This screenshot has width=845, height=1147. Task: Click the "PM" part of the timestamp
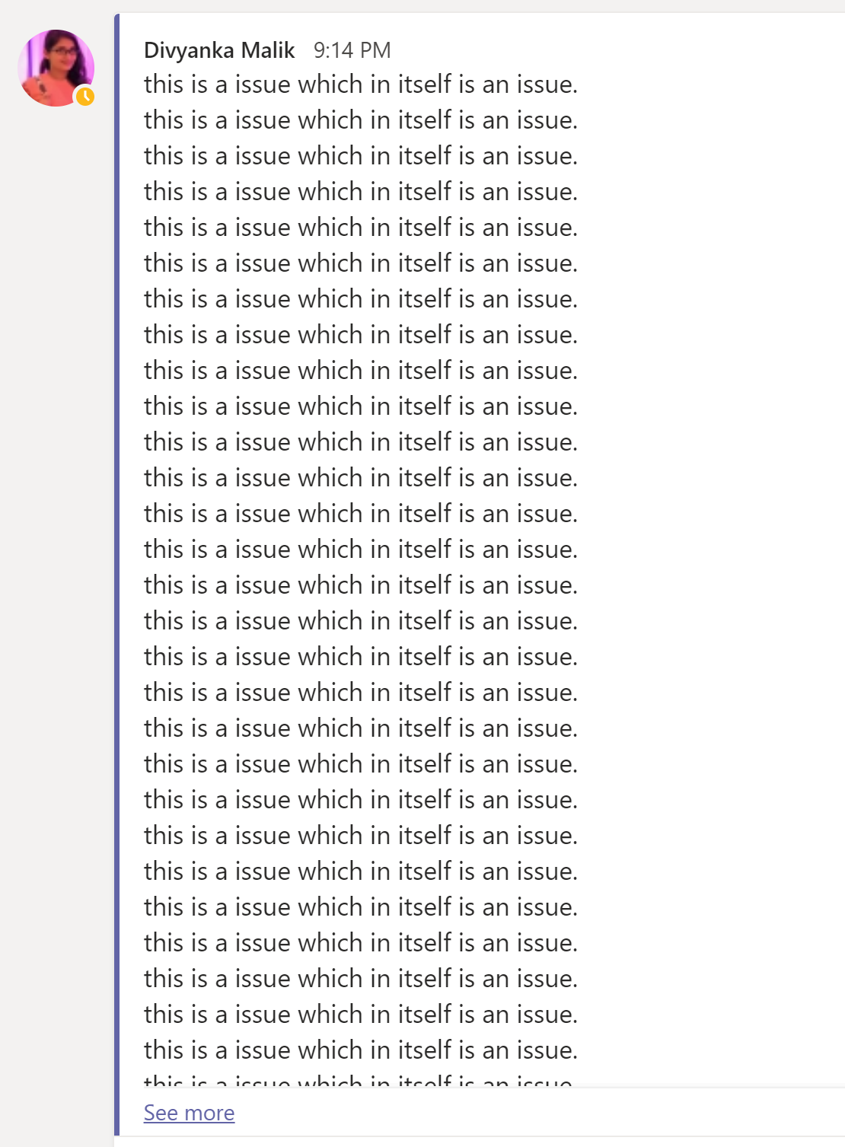pos(375,50)
